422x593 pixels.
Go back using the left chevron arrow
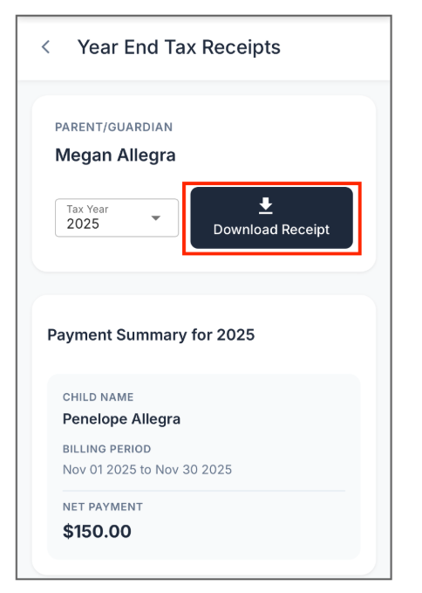(45, 47)
